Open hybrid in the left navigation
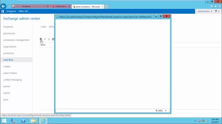Screen dimensions: 222x124 coord(7,93)
